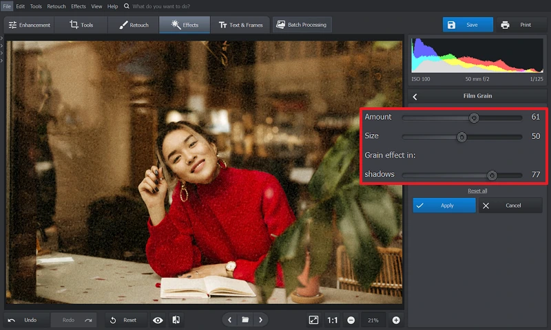Open the Effects menu in menu bar
Viewport: 551px width, 330px height.
point(79,6)
